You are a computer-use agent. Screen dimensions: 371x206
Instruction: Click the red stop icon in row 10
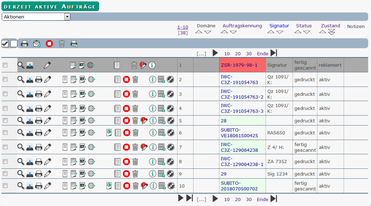[127, 186]
